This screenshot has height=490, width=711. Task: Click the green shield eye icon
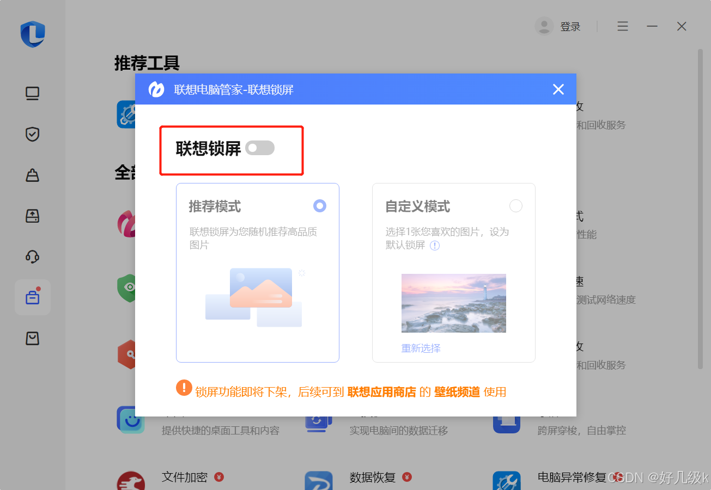[126, 289]
